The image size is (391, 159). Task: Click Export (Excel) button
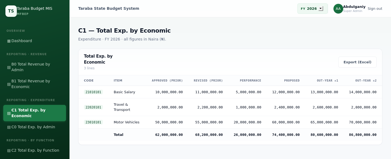tap(357, 62)
